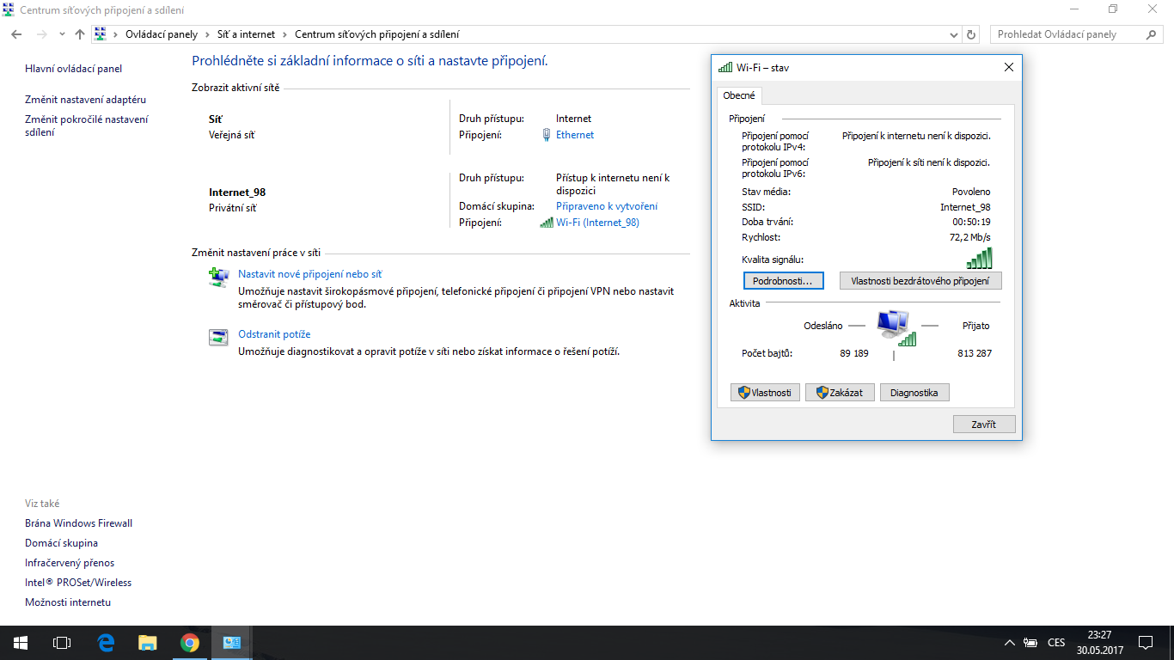Click the sent bytes value 89 189

click(x=854, y=353)
